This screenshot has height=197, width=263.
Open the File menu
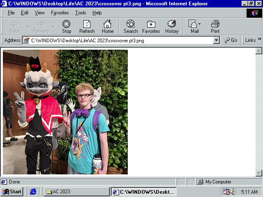pos(11,13)
